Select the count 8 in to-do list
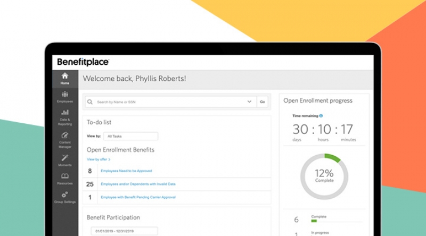 [90, 171]
